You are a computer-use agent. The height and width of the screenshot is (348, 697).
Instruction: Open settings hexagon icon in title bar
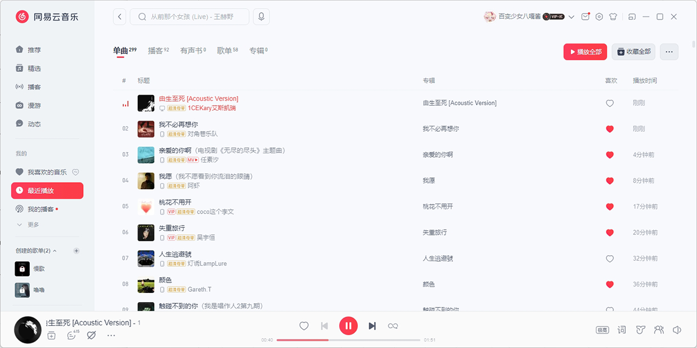pos(599,17)
